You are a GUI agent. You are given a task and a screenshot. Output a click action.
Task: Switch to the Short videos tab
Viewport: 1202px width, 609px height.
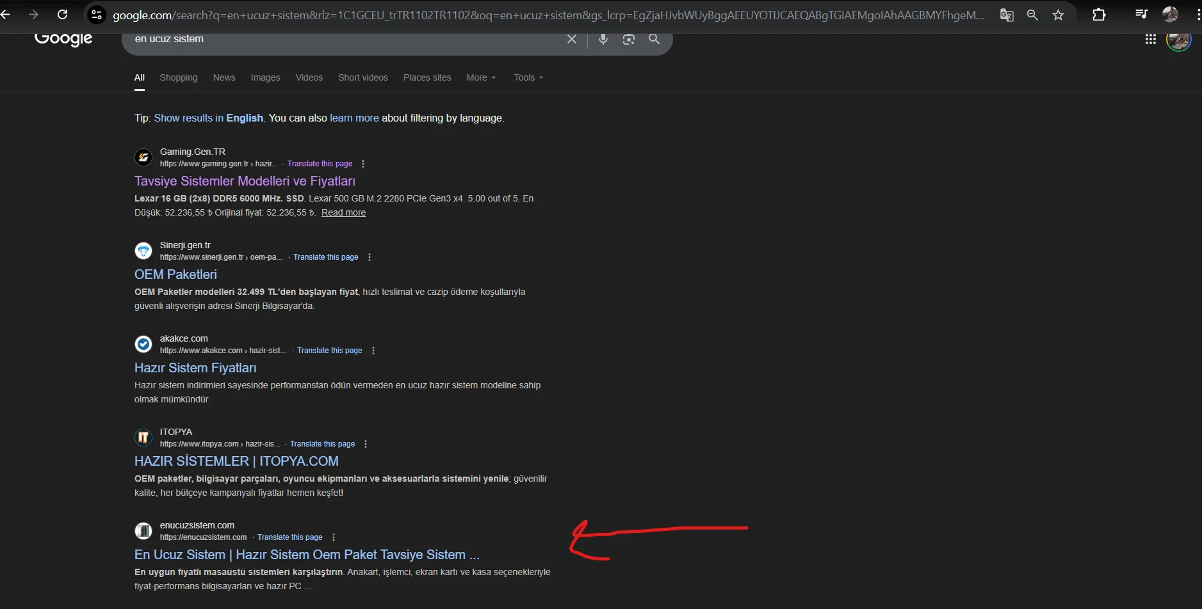(363, 77)
